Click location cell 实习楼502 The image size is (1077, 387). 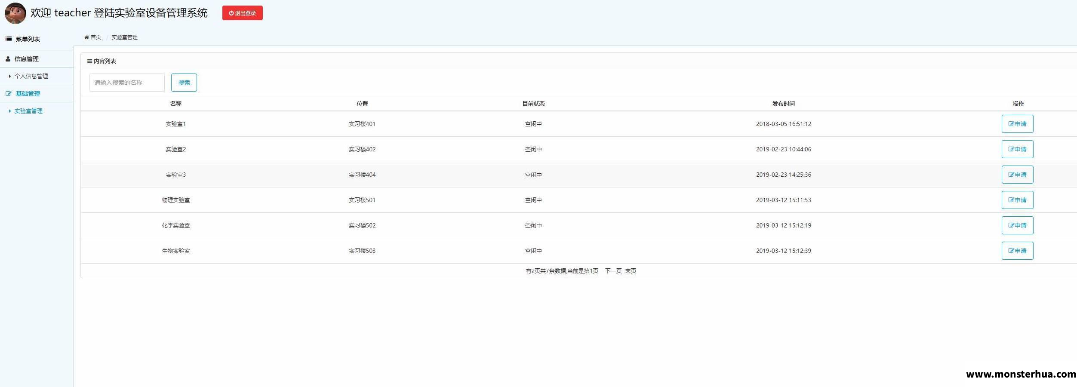point(362,225)
